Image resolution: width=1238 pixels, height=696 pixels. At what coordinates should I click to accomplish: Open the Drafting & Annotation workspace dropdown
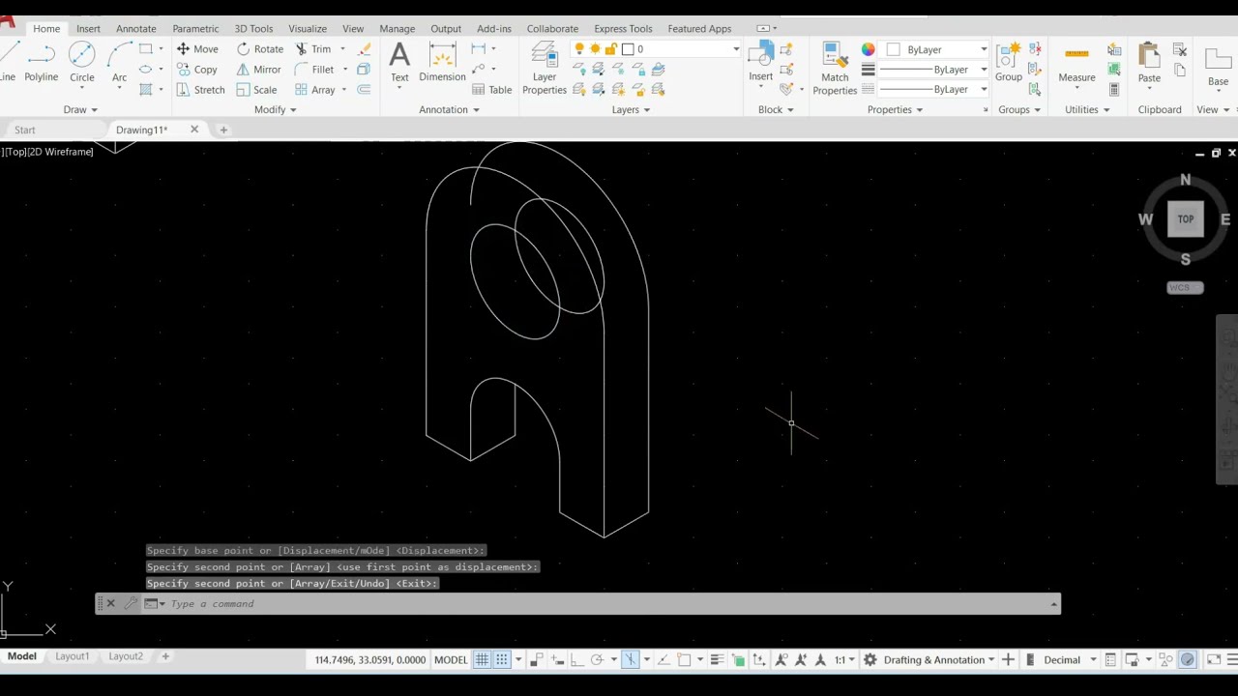(x=991, y=660)
